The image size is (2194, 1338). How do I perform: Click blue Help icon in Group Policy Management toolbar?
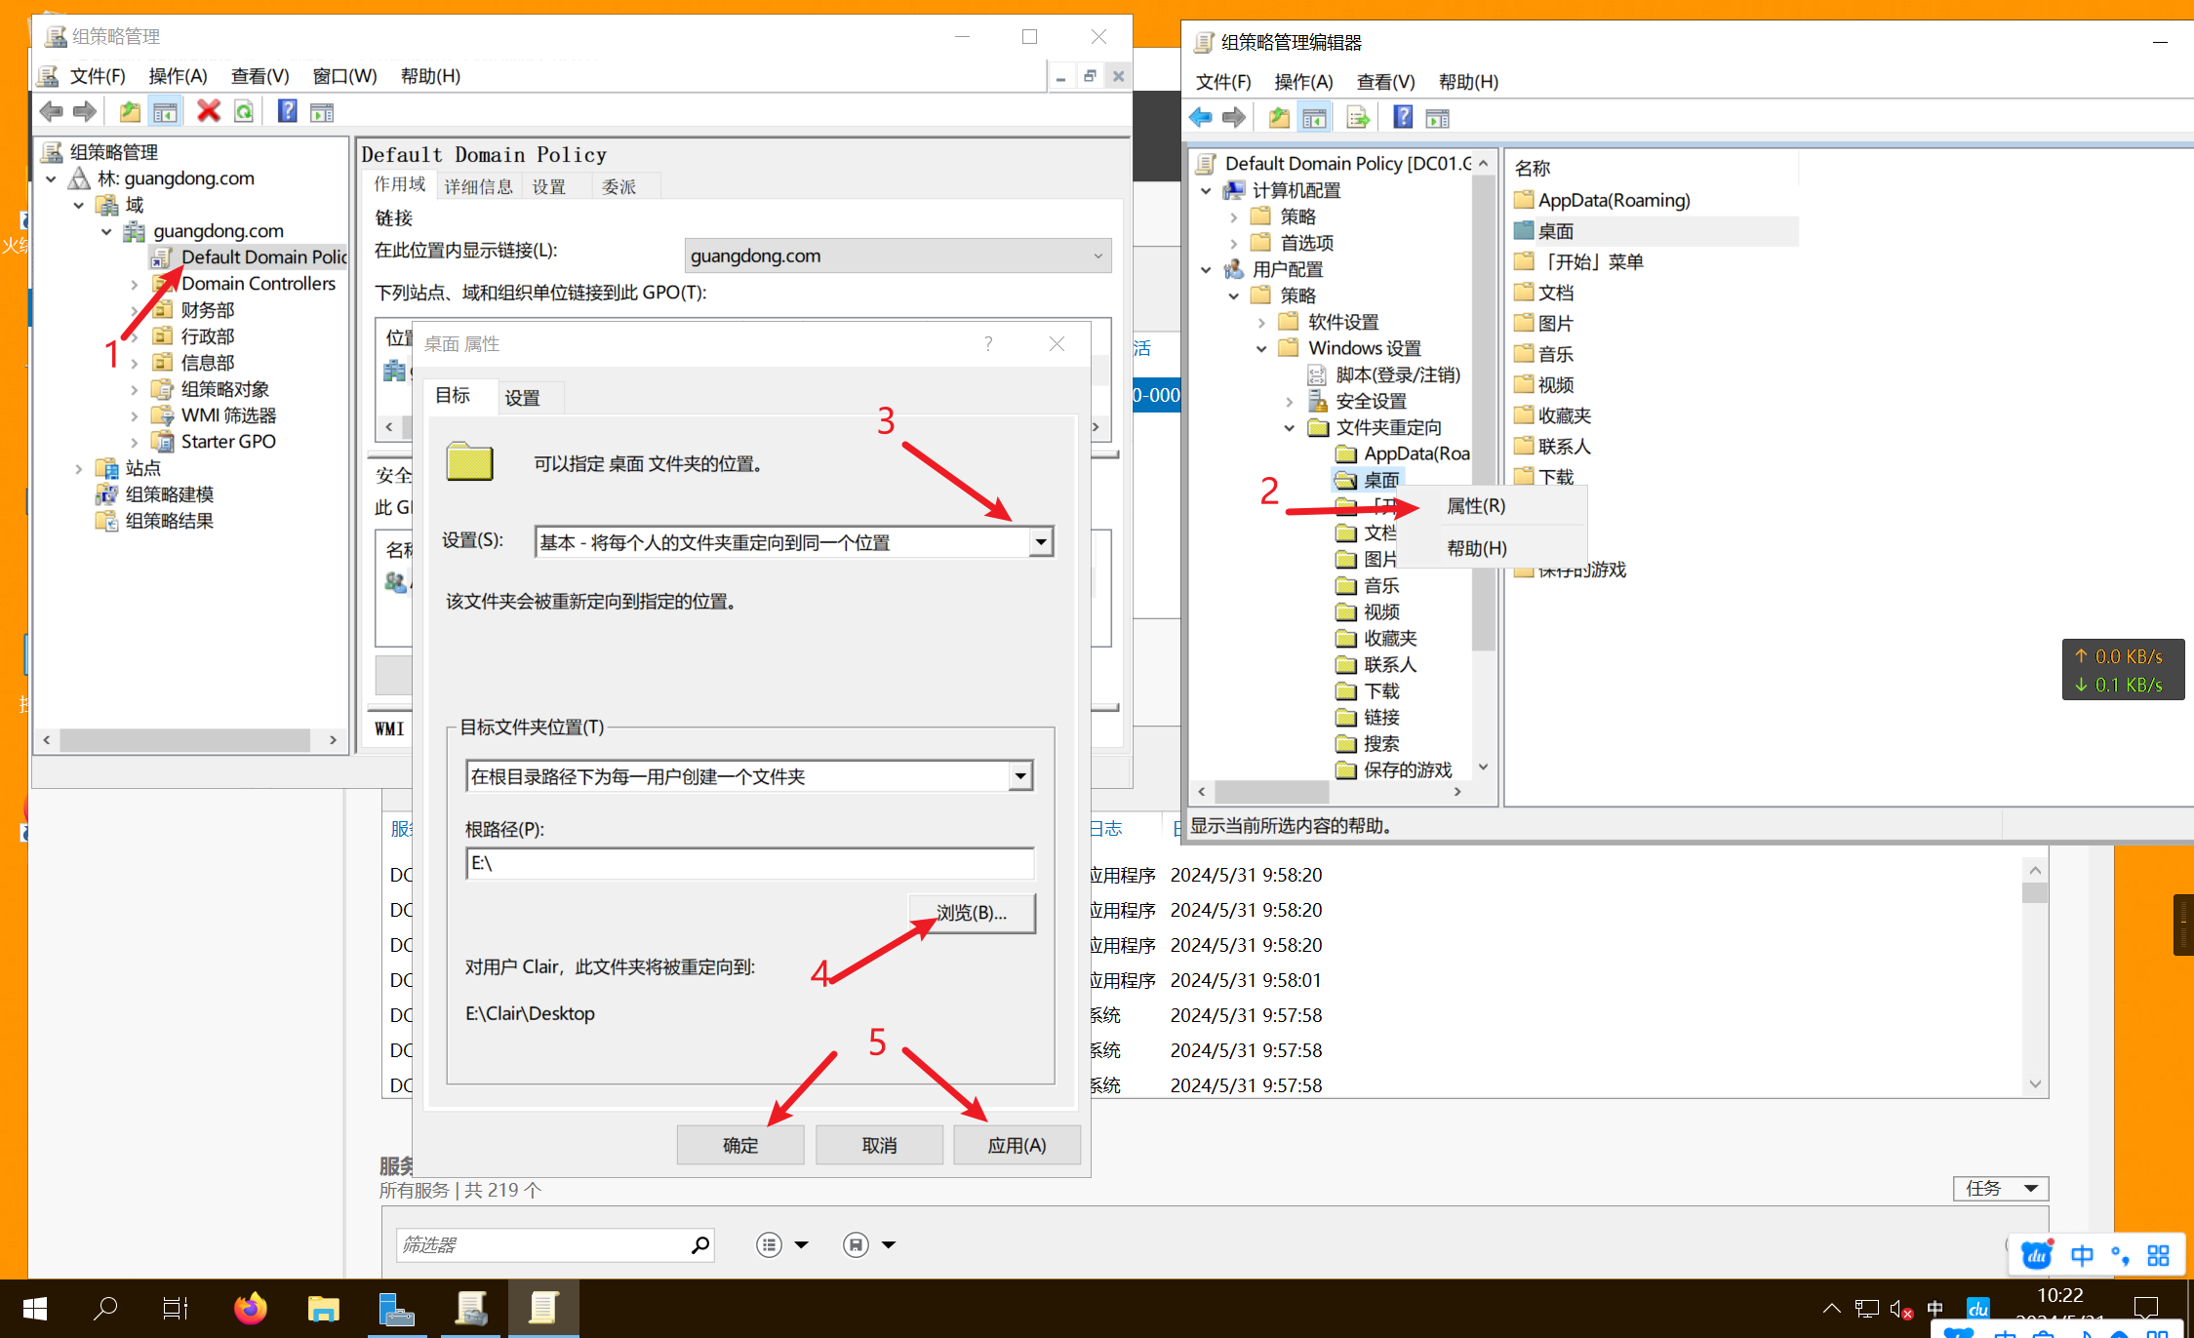point(287,111)
